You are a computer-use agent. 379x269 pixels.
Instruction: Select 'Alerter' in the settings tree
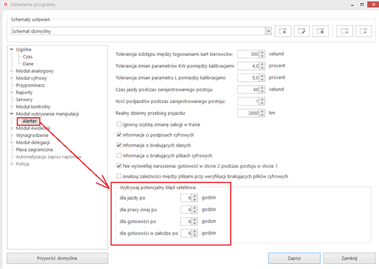(x=29, y=121)
